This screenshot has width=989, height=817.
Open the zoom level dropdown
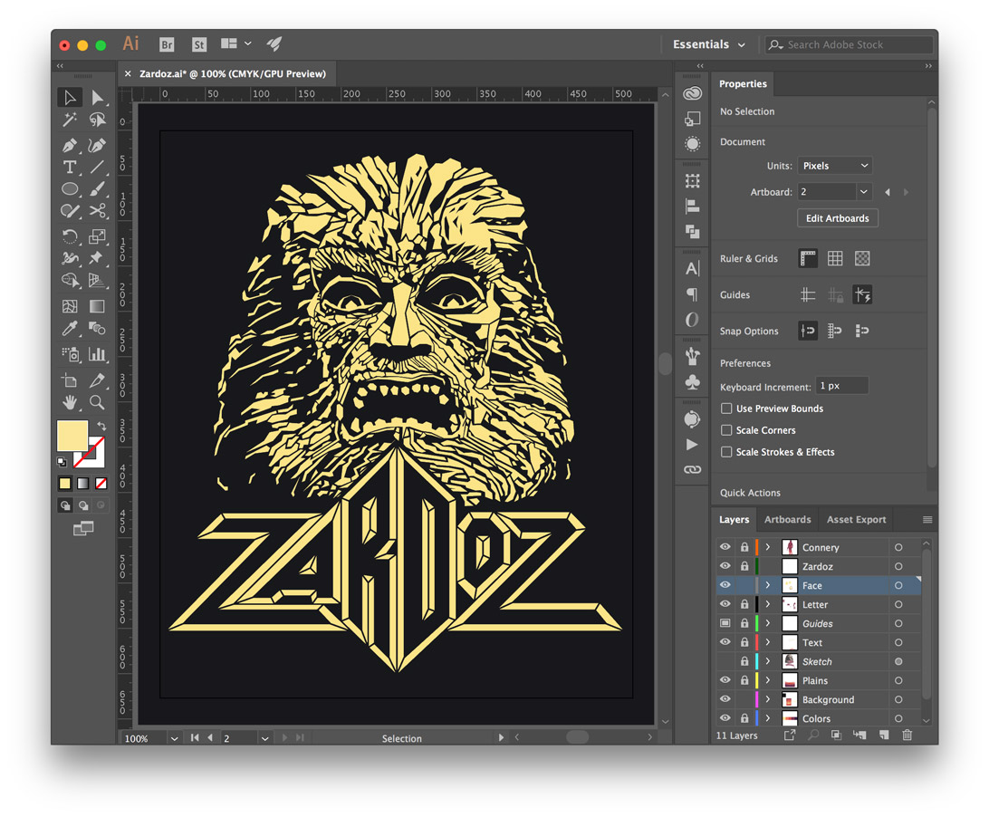pyautogui.click(x=174, y=738)
